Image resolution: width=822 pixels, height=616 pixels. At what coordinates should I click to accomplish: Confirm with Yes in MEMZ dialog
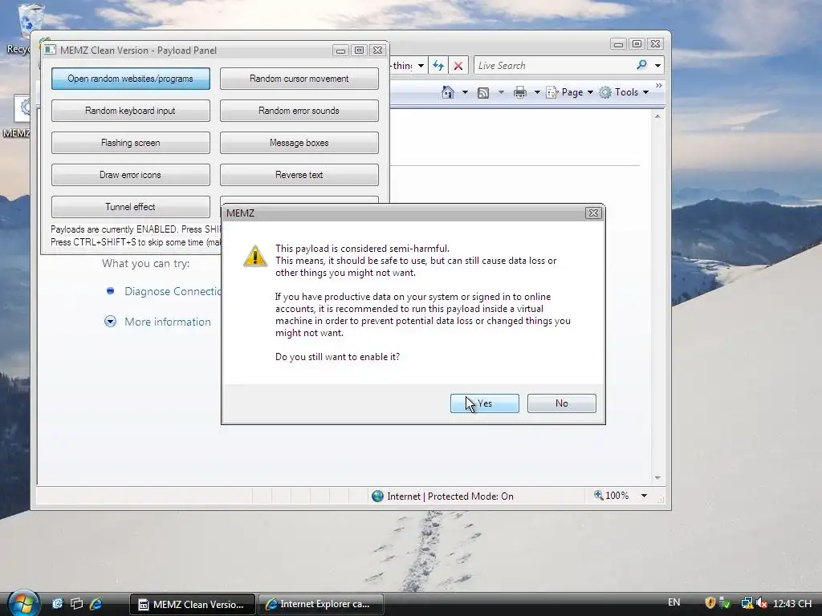coord(484,403)
